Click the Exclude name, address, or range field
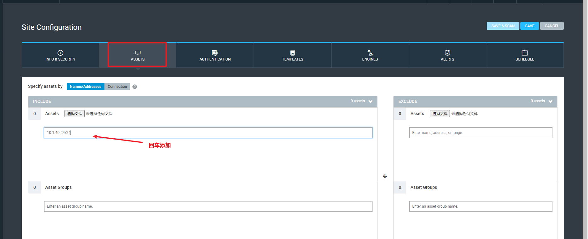 pyautogui.click(x=481, y=133)
